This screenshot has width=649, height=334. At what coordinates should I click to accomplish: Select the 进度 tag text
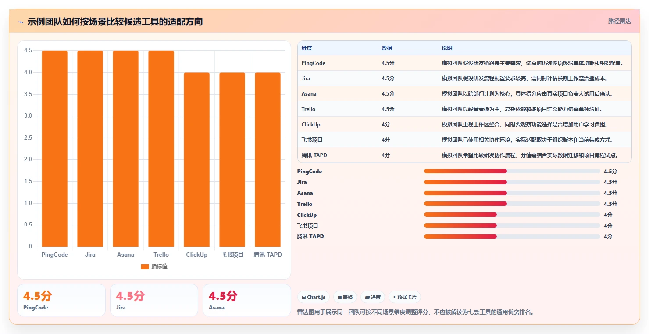click(375, 297)
